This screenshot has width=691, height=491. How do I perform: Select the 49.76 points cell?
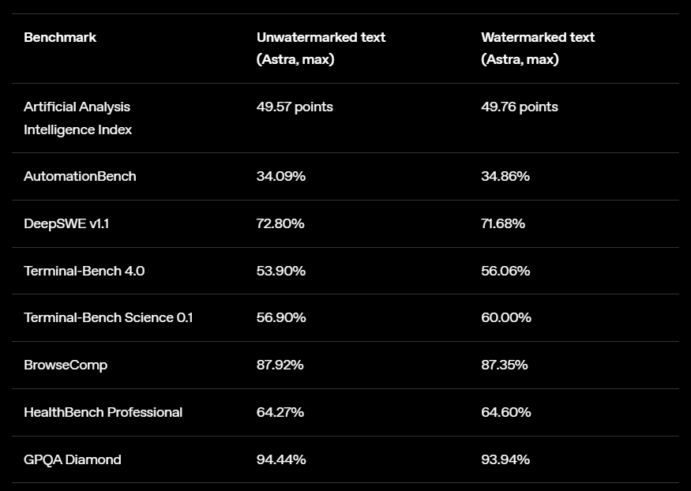click(x=520, y=107)
